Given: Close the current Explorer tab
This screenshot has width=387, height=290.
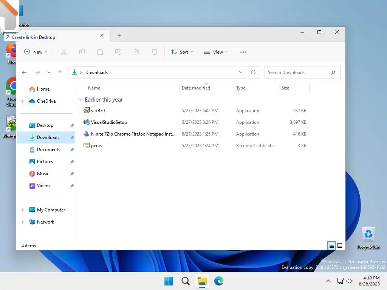Looking at the screenshot, I should pyautogui.click(x=102, y=35).
